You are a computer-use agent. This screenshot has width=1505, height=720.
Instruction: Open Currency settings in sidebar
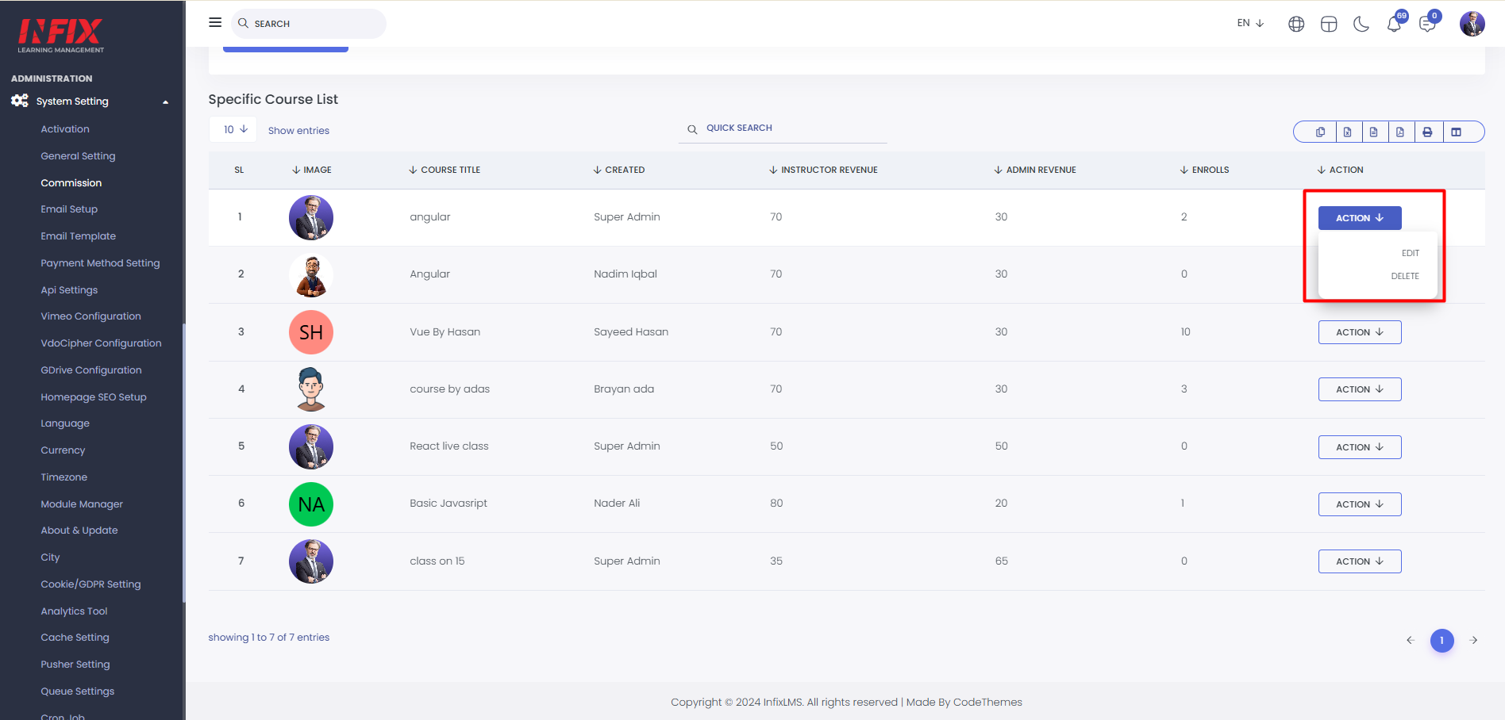(63, 450)
